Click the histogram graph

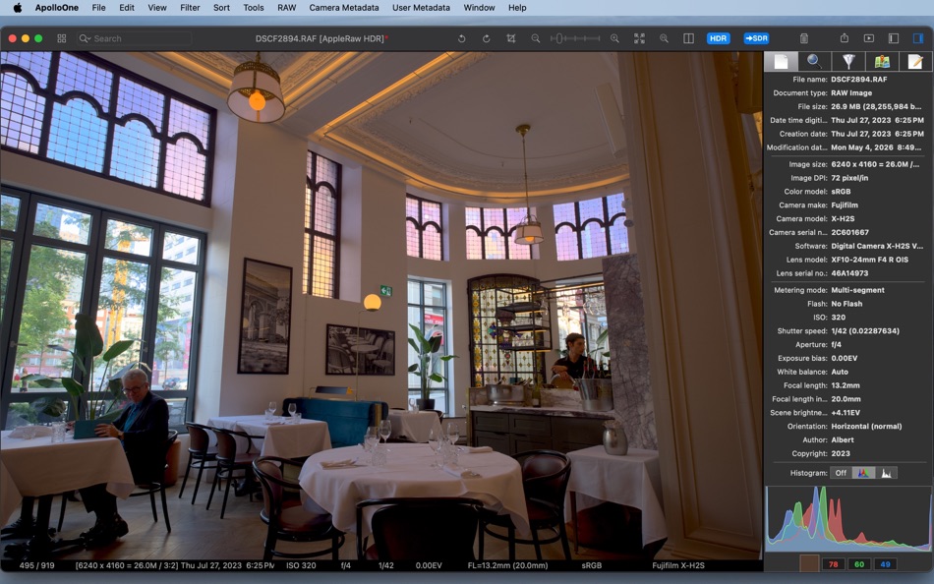point(848,518)
